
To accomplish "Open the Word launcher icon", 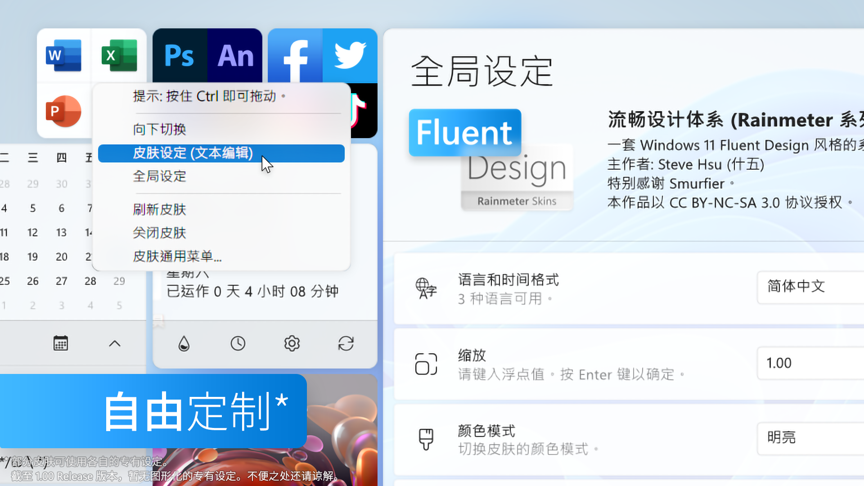I will coord(63,56).
